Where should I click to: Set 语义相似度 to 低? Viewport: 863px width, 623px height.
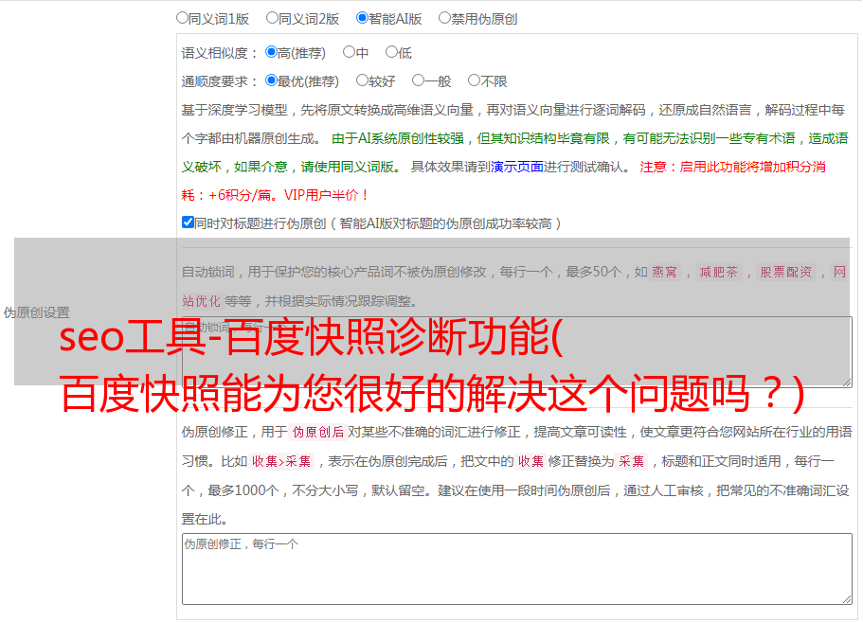pos(391,52)
